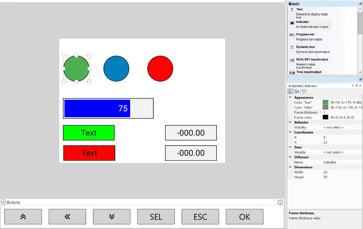Click the Text element in toolbox
Image resolution: width=363 pixels, height=229 pixels.
pyautogui.click(x=299, y=9)
